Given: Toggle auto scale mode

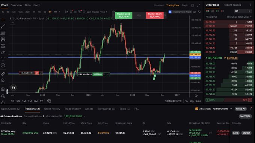Looking at the screenshot, I should [x=198, y=101].
